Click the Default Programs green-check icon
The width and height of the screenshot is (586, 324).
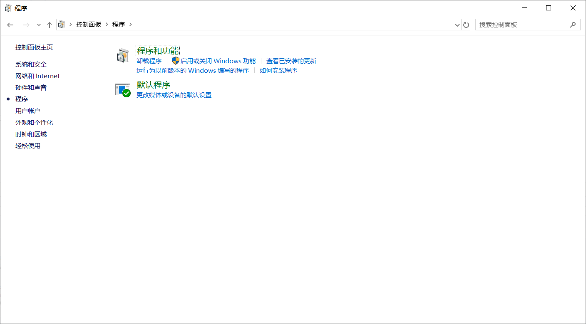pos(123,90)
